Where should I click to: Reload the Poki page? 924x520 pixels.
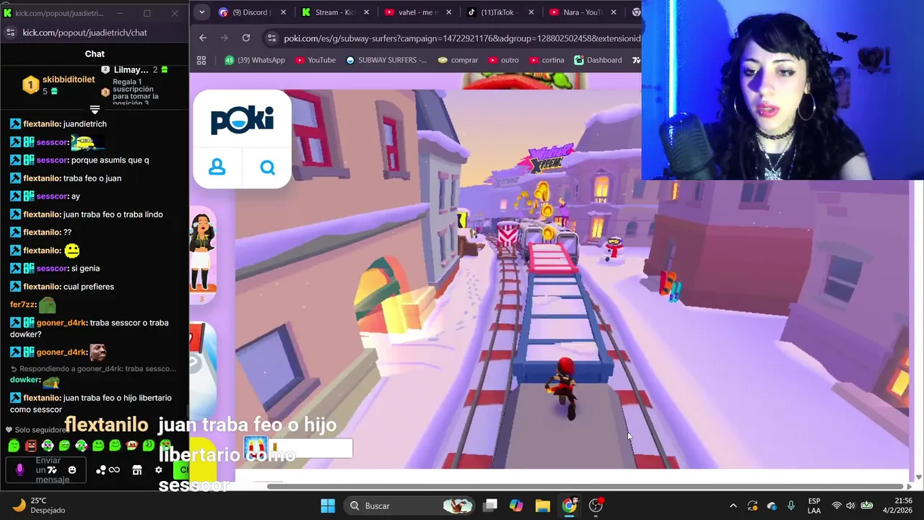click(246, 38)
